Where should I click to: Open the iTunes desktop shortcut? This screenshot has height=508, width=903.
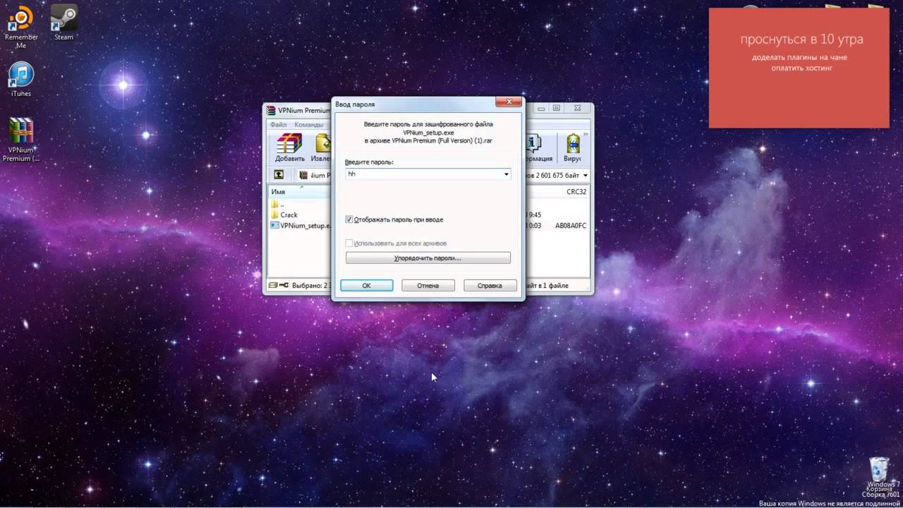pos(21,79)
